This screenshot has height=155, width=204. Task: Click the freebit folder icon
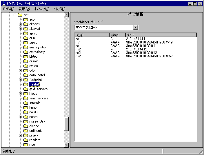(25, 84)
